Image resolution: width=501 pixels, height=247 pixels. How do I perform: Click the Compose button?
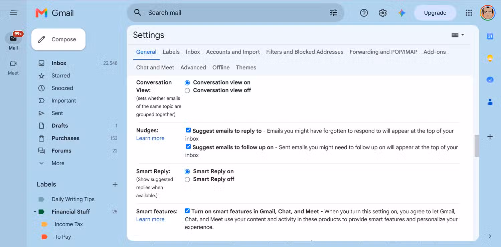pos(58,39)
